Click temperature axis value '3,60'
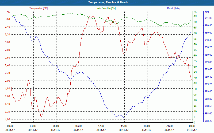 click(8, 19)
